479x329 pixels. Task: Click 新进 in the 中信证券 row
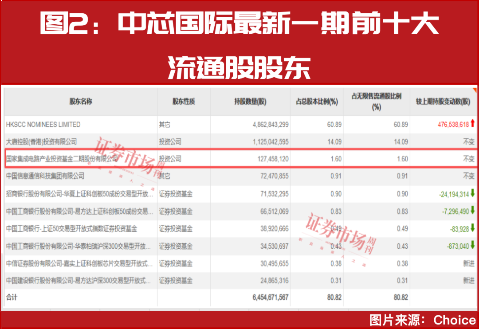(469, 263)
